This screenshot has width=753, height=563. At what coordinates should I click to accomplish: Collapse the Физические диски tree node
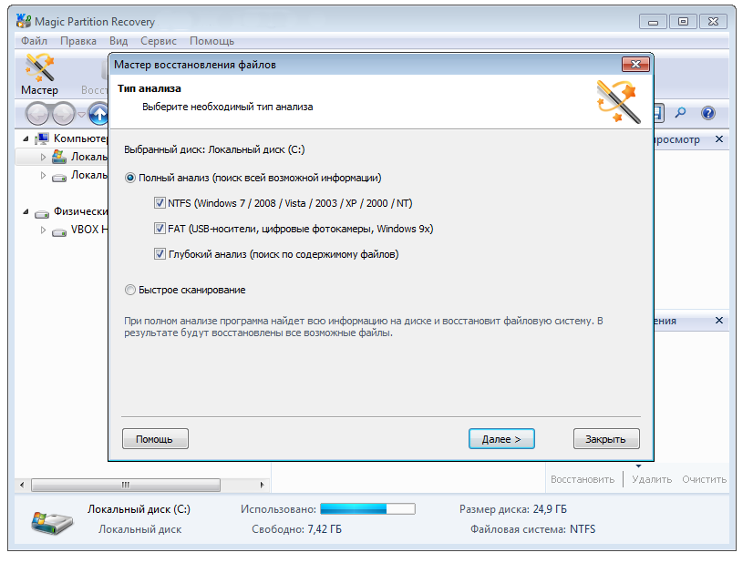click(x=26, y=211)
